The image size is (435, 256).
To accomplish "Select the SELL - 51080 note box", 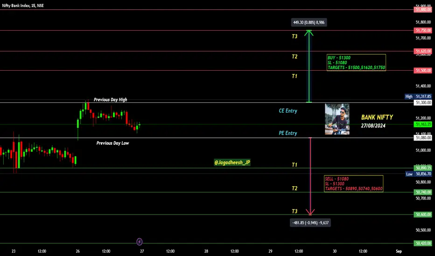I will click(x=354, y=184).
